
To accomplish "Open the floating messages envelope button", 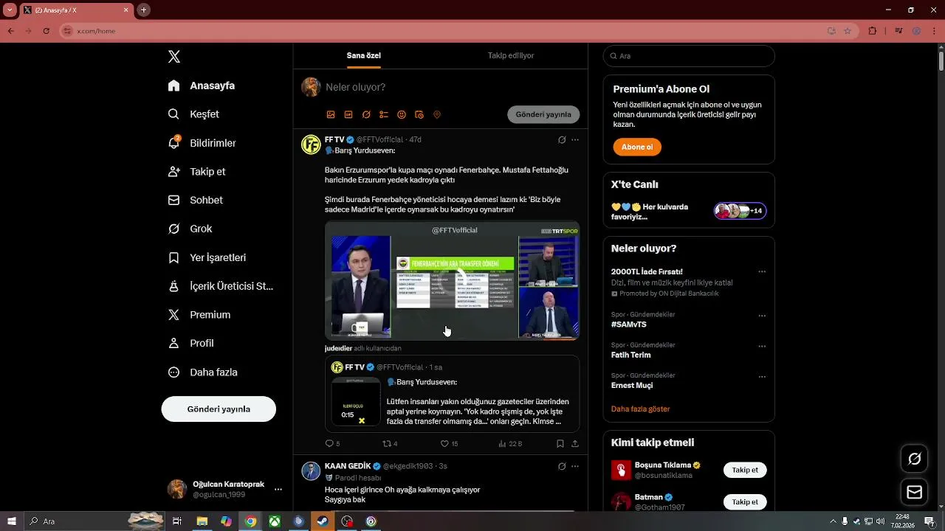I will click(x=915, y=492).
